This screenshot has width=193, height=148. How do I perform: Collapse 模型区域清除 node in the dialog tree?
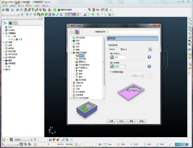[x=71, y=53]
